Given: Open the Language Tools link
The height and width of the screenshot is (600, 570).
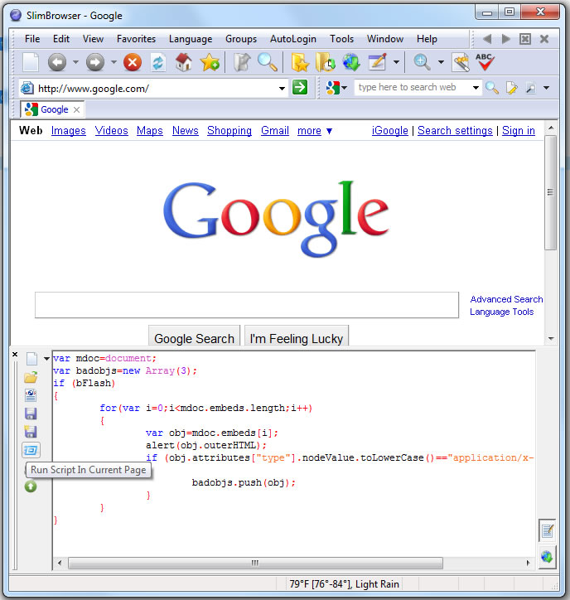Looking at the screenshot, I should (x=501, y=312).
